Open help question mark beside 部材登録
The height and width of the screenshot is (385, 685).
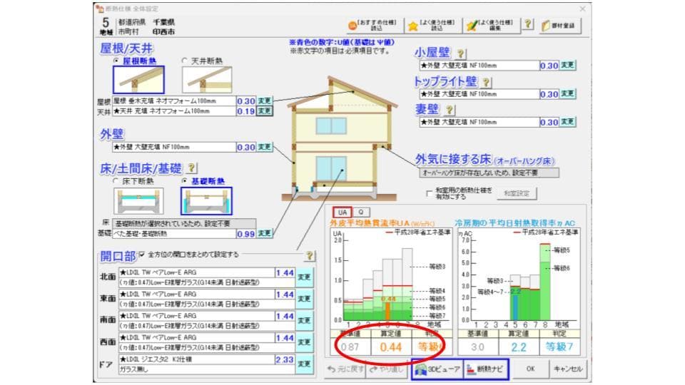click(528, 24)
